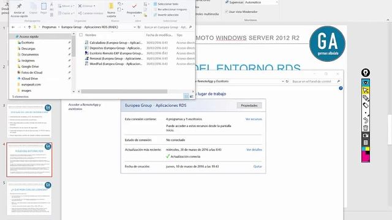Open iCloud Drive in navigation pane

(x=29, y=79)
